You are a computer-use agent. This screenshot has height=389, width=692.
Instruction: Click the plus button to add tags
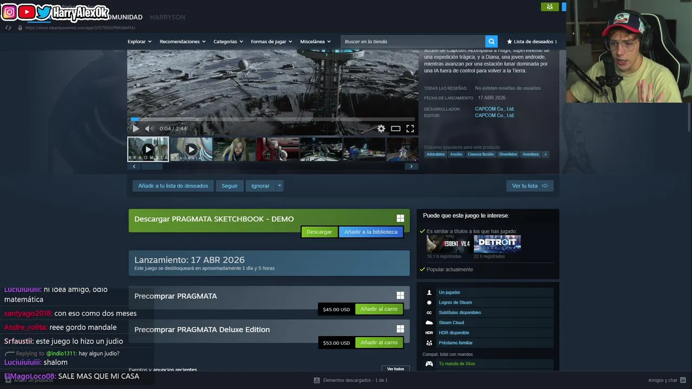tap(545, 155)
